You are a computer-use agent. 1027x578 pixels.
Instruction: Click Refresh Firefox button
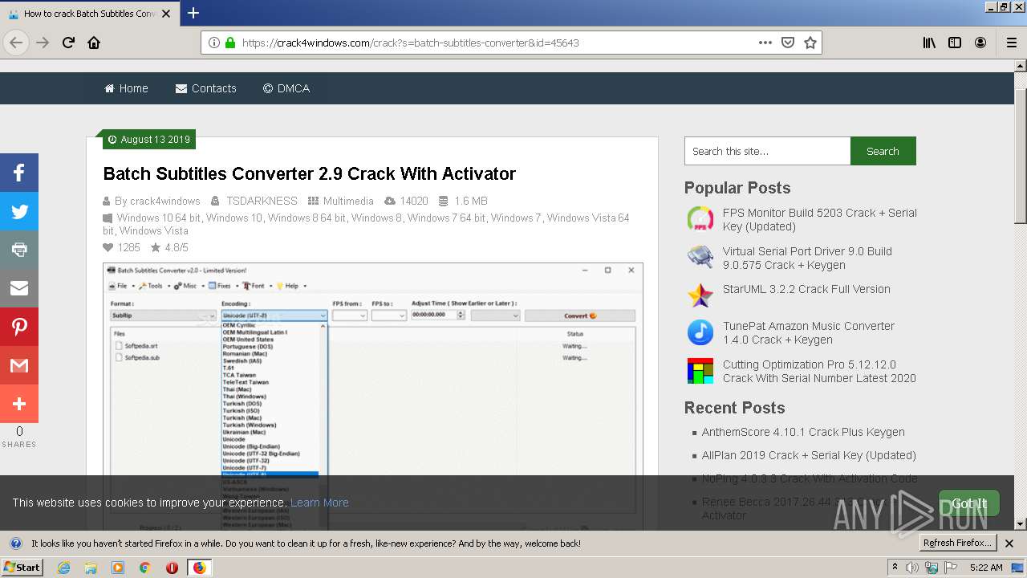(x=957, y=543)
